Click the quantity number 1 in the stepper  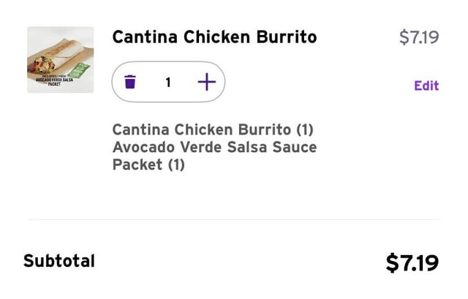pos(167,82)
